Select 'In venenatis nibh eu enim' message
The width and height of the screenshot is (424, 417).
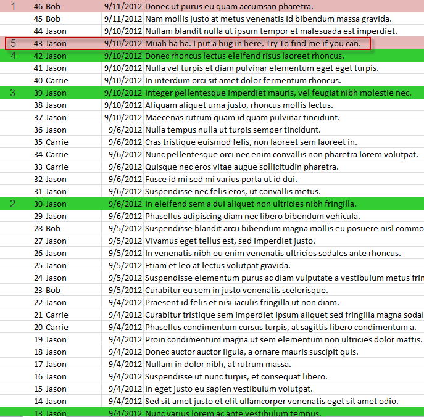(273, 254)
